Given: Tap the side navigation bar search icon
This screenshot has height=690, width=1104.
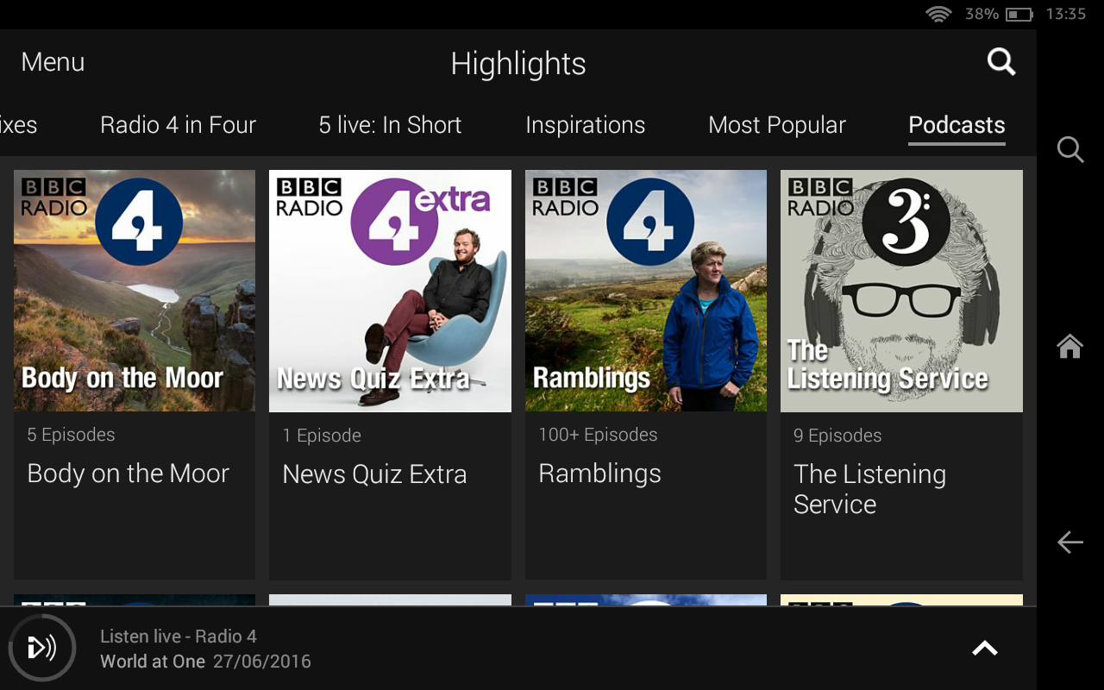Looking at the screenshot, I should pos(1070,149).
